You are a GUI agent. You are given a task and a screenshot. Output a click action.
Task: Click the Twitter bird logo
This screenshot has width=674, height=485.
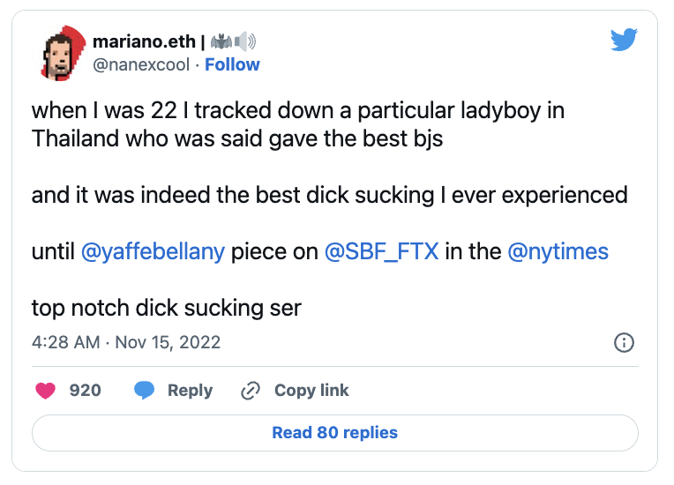624,39
